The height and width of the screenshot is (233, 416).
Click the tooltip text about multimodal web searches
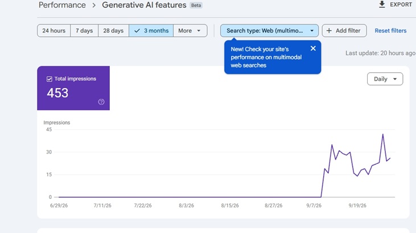pyautogui.click(x=266, y=57)
